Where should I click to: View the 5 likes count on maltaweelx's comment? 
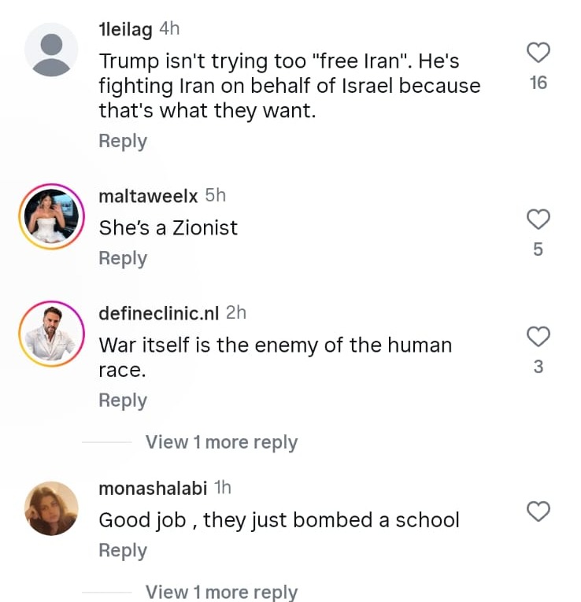coord(538,249)
